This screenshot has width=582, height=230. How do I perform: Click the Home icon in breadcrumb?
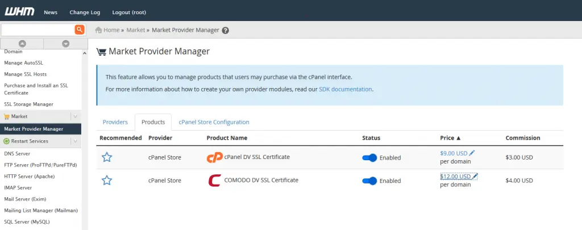click(99, 30)
